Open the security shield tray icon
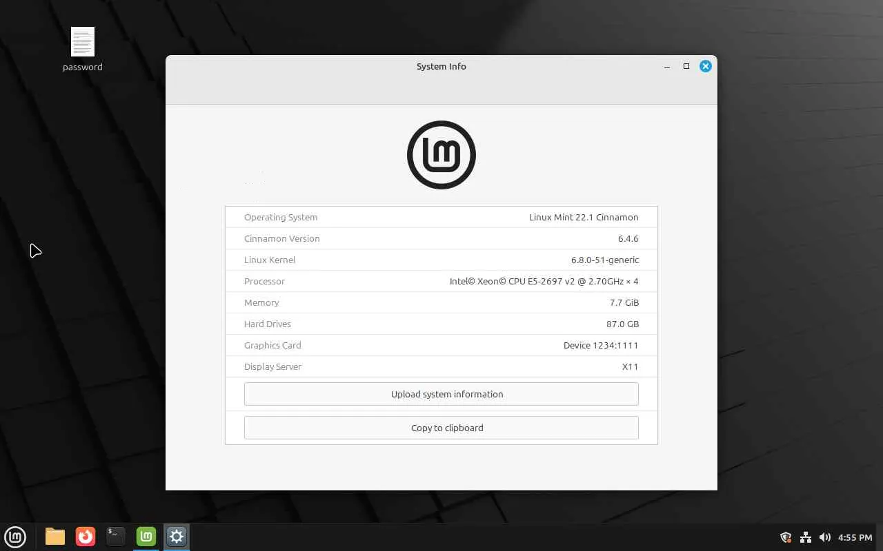883x551 pixels. click(785, 537)
